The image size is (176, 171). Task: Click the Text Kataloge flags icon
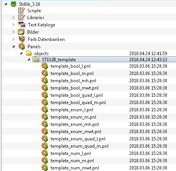click(x=22, y=24)
